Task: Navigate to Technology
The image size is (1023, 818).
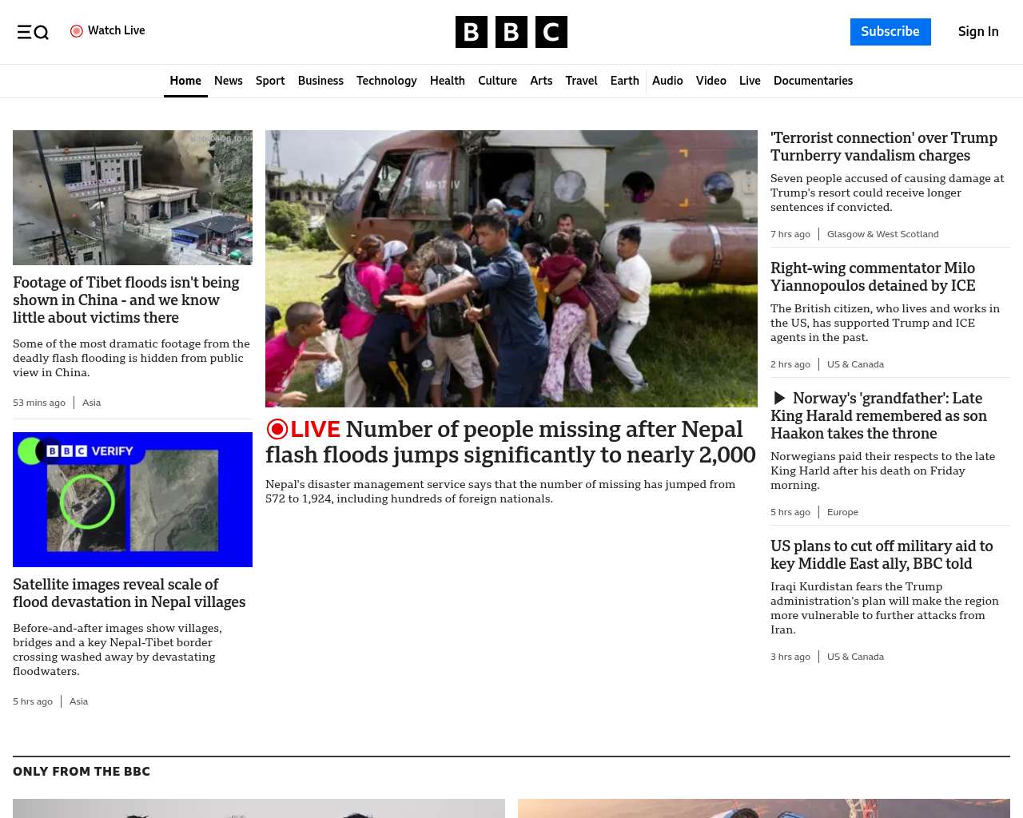Action: pos(387,81)
